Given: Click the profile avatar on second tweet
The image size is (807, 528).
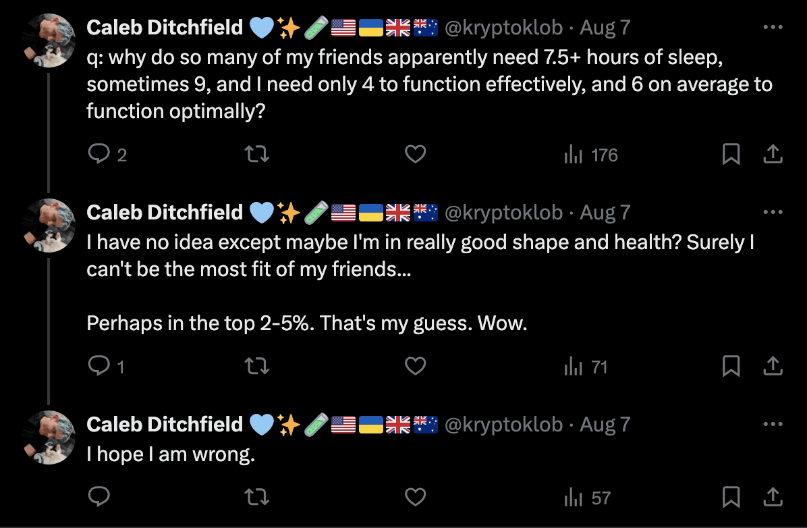Looking at the screenshot, I should tap(48, 226).
